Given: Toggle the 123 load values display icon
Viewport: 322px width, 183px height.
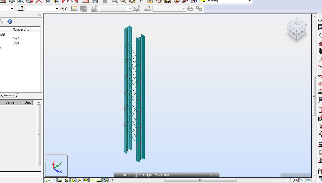Looking at the screenshot, I should (x=99, y=180).
